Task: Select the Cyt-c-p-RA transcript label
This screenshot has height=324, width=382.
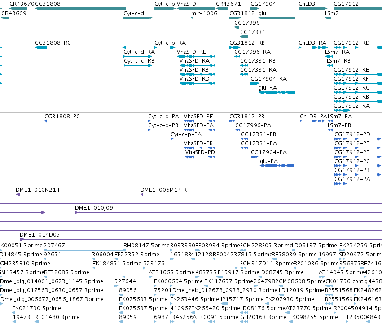Action: tap(170, 43)
